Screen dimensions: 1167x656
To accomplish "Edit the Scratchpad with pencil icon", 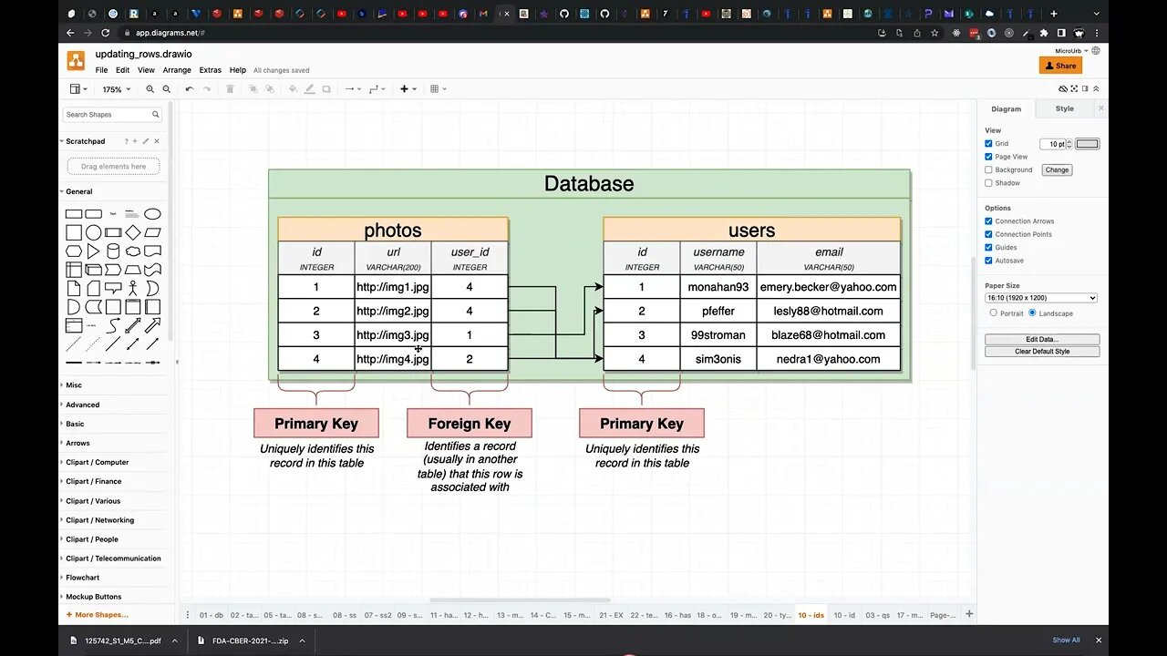I will 146,141.
